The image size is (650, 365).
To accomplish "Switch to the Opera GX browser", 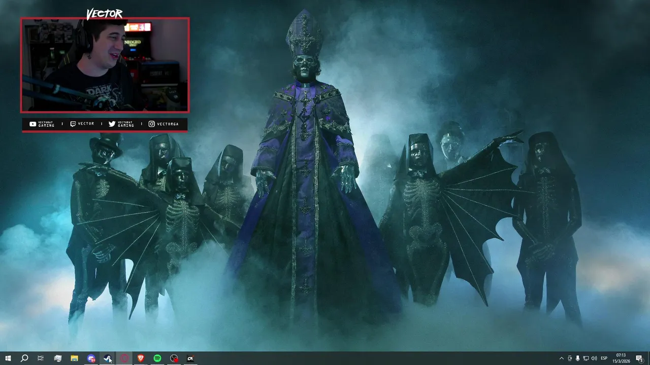I will click(124, 358).
